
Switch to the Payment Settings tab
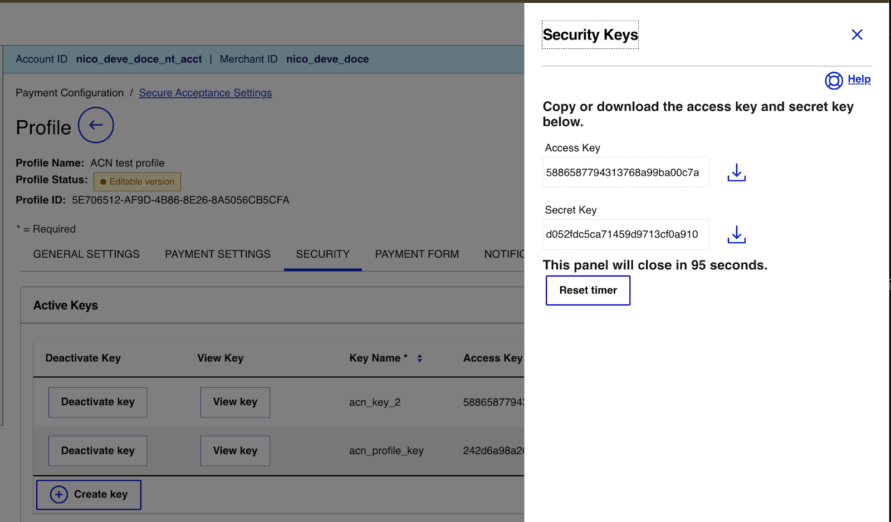tap(217, 254)
